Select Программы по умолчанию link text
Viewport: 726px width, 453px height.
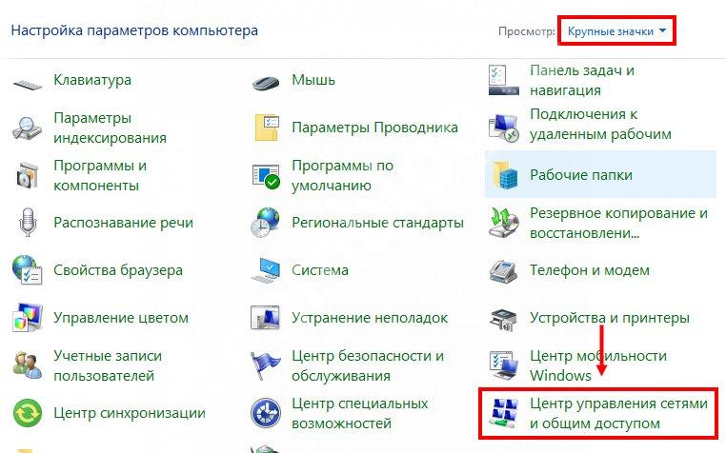click(x=343, y=175)
